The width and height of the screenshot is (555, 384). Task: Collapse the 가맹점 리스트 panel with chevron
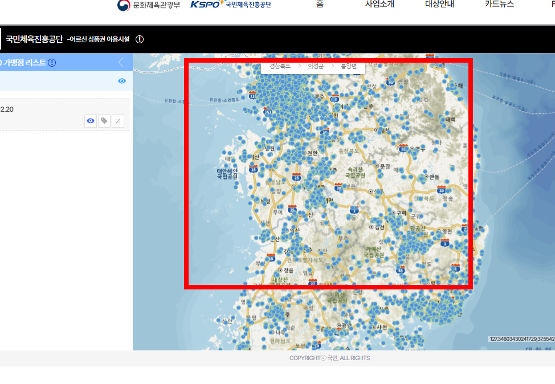[x=121, y=62]
